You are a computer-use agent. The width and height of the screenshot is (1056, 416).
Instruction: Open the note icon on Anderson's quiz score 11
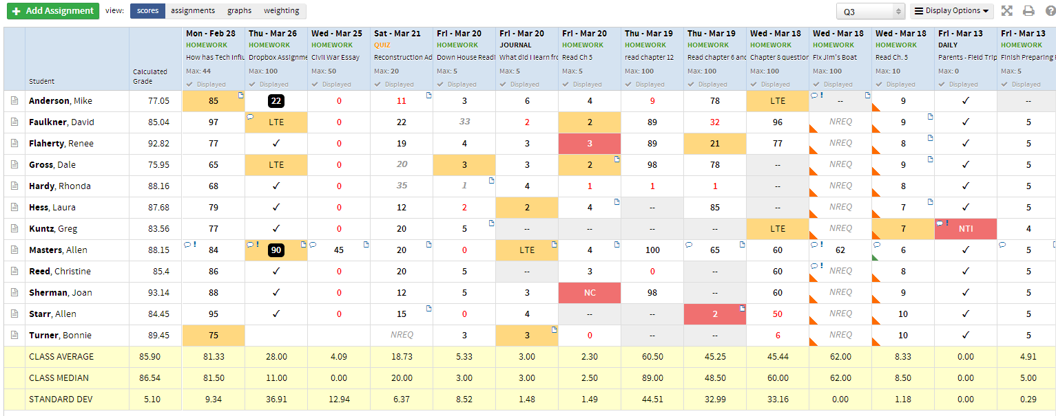click(x=429, y=96)
